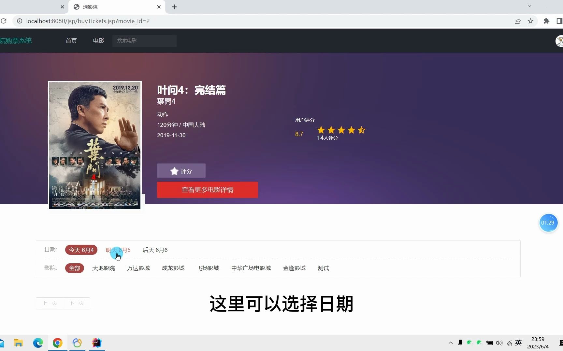
Task: Open the volume tray icon
Action: pos(499,343)
